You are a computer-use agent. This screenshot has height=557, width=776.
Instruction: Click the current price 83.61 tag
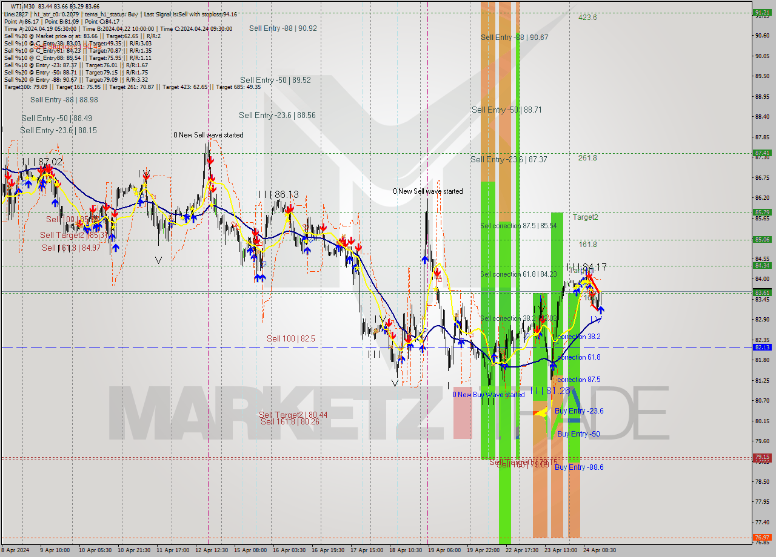(762, 292)
